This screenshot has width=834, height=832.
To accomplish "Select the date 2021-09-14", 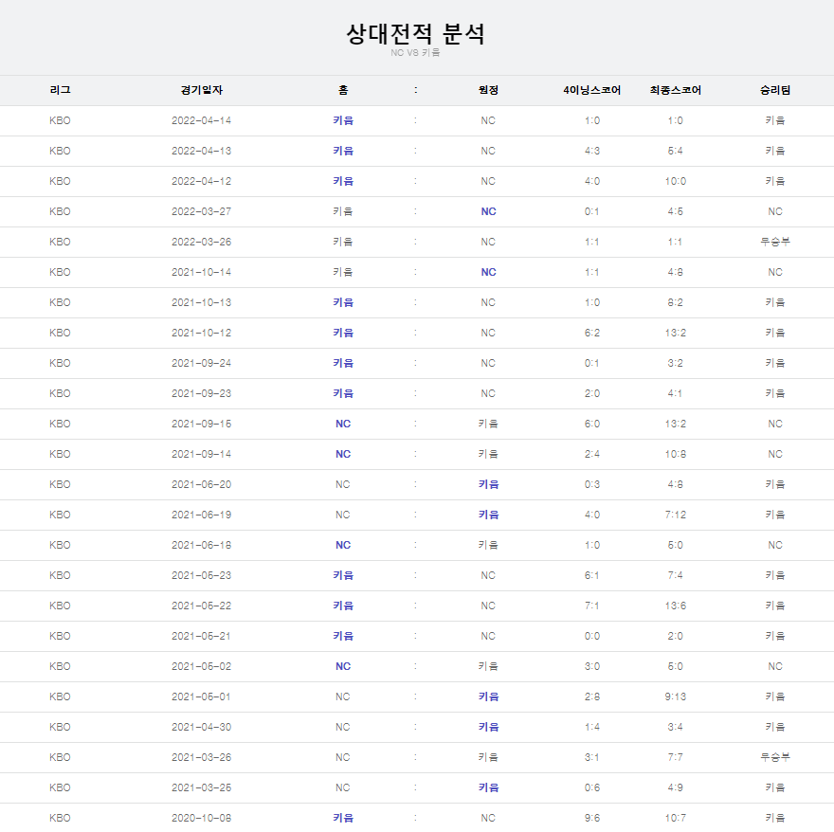I will (x=202, y=454).
